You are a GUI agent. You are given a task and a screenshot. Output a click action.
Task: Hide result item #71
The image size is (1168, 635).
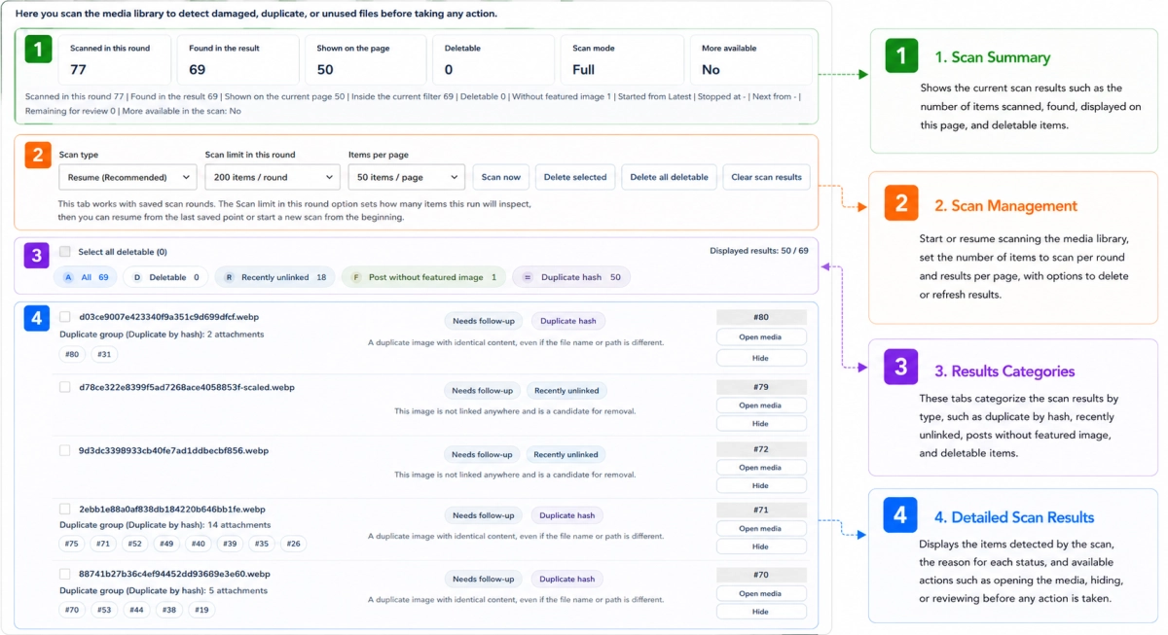(761, 547)
